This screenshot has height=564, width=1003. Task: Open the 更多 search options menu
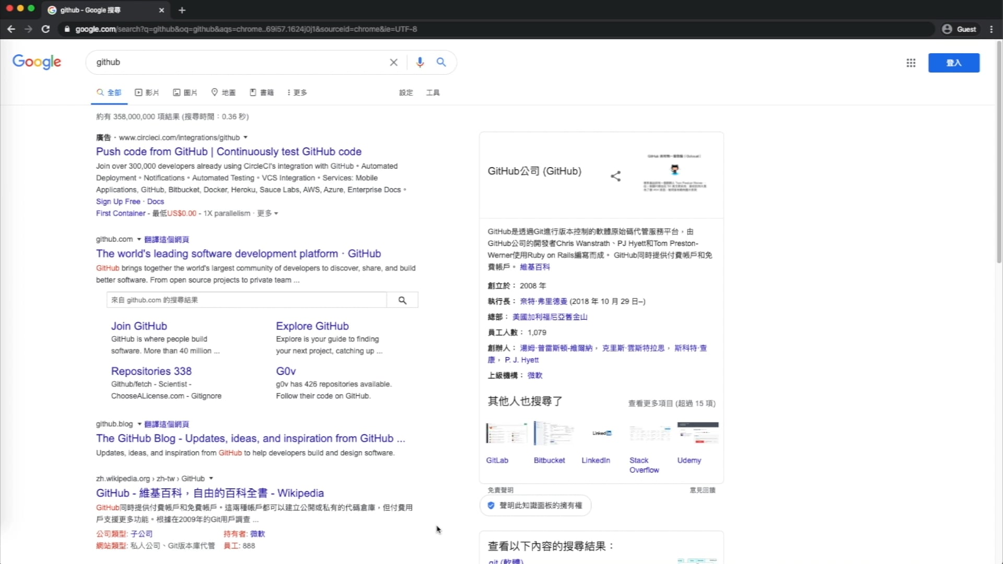(x=296, y=92)
